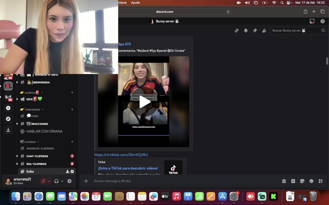Image resolution: width=329 pixels, height=205 pixels.
Task: Open oriurreta21 user avatar panel
Action: [x=8, y=181]
